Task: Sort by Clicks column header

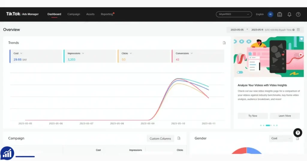Action: point(180,150)
